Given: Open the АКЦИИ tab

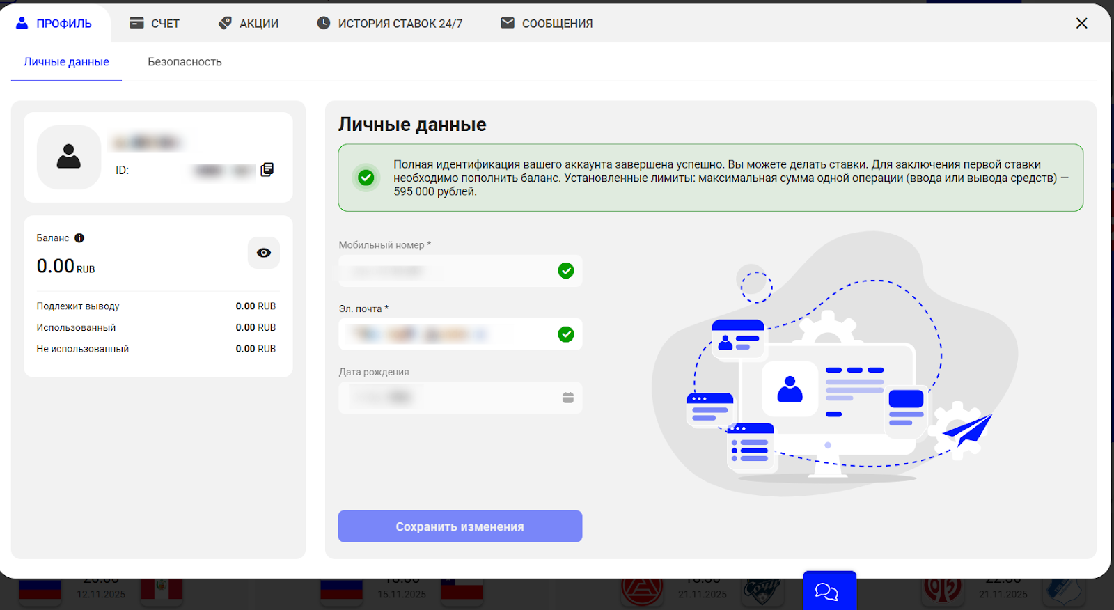Looking at the screenshot, I should pyautogui.click(x=249, y=24).
